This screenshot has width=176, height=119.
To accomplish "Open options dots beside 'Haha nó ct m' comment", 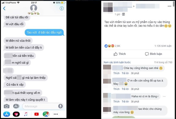I will [x=164, y=96].
